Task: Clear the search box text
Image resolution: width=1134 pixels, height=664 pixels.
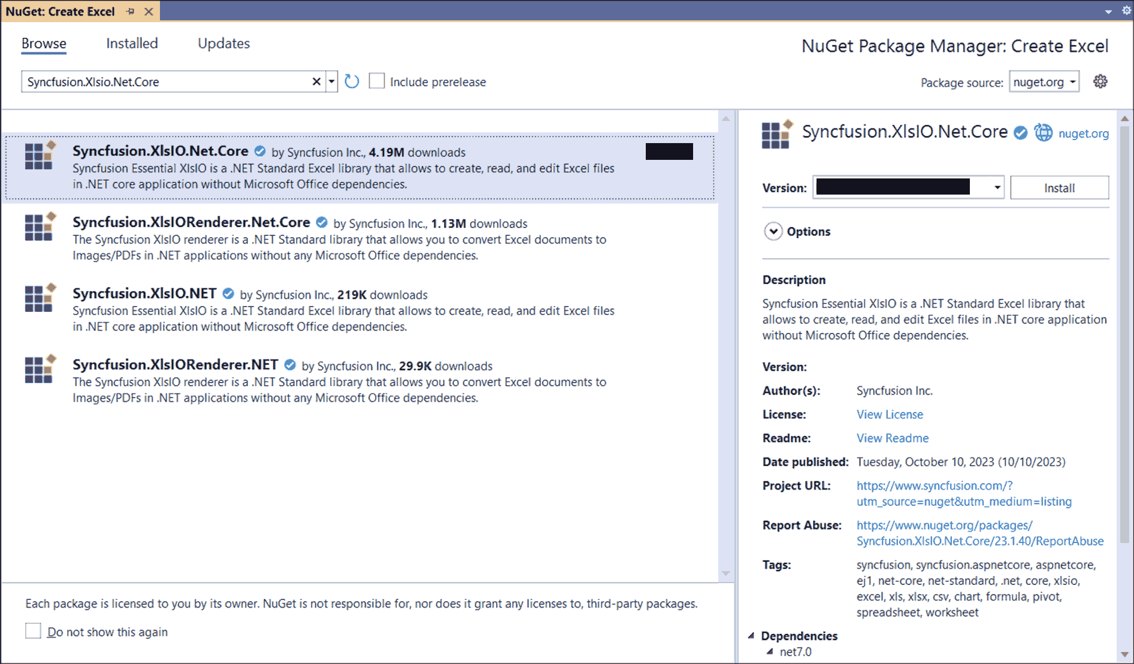Action: [x=316, y=81]
